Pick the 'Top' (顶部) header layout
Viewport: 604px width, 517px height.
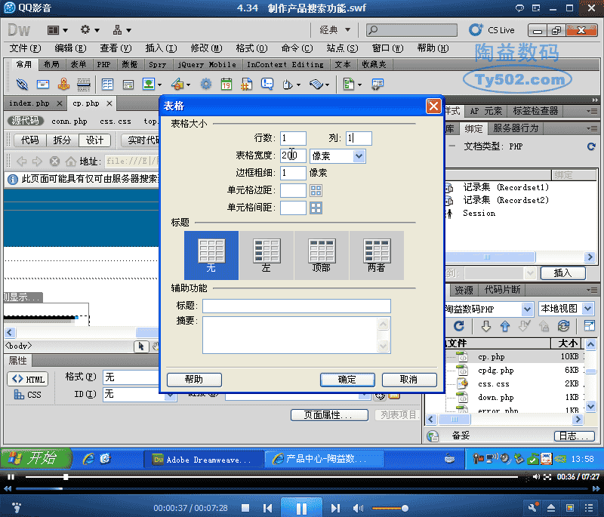click(322, 254)
